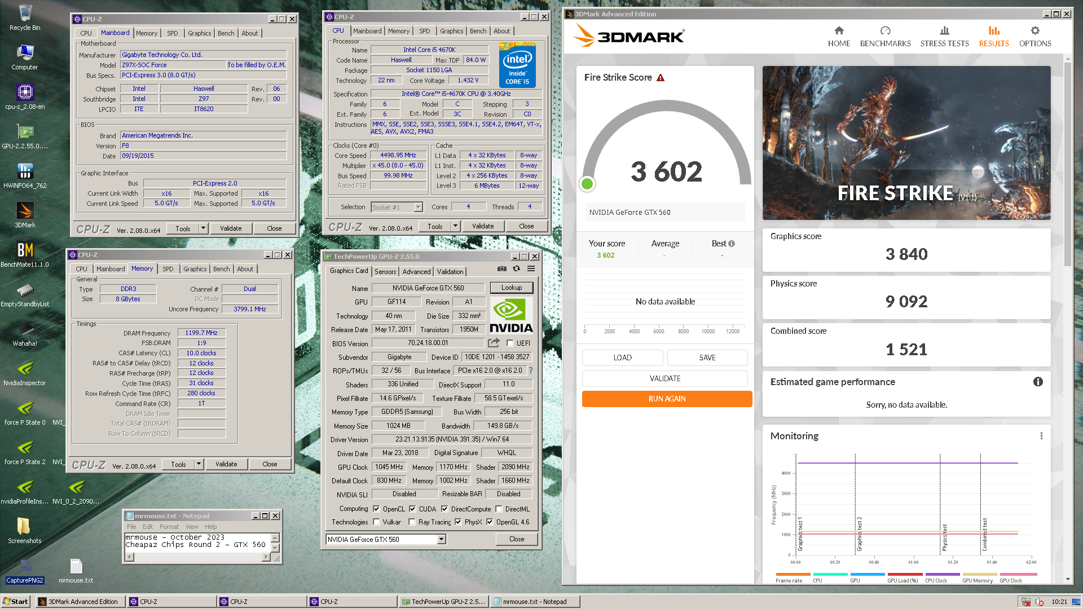The image size is (1083, 609).
Task: Toggle the DirectML checkbox
Action: (x=499, y=509)
